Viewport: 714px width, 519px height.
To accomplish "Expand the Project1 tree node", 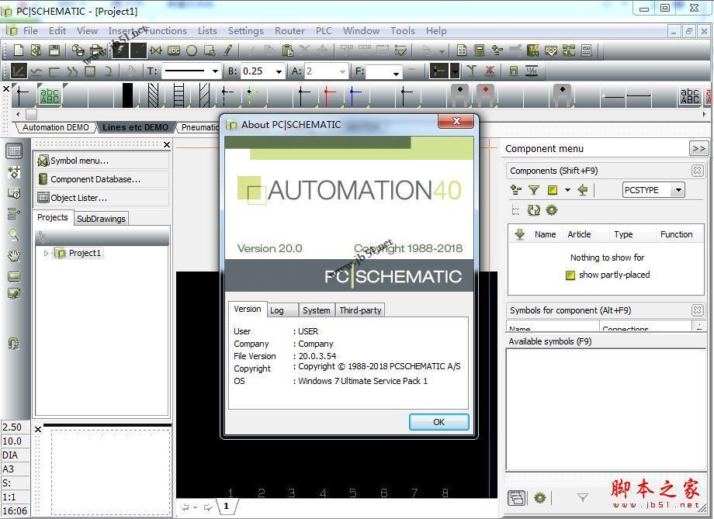I will pos(46,253).
